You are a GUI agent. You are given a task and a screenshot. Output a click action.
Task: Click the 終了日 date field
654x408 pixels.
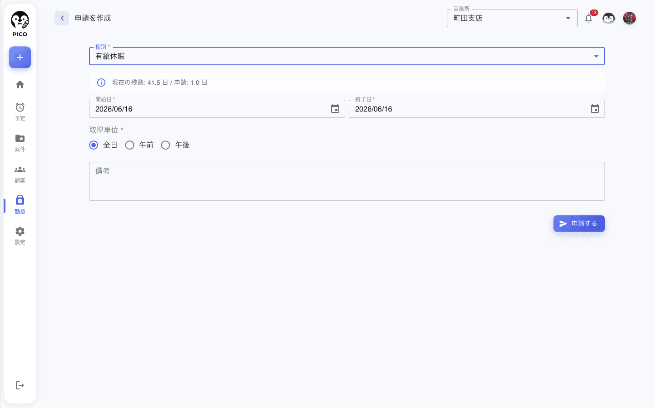pos(477,109)
